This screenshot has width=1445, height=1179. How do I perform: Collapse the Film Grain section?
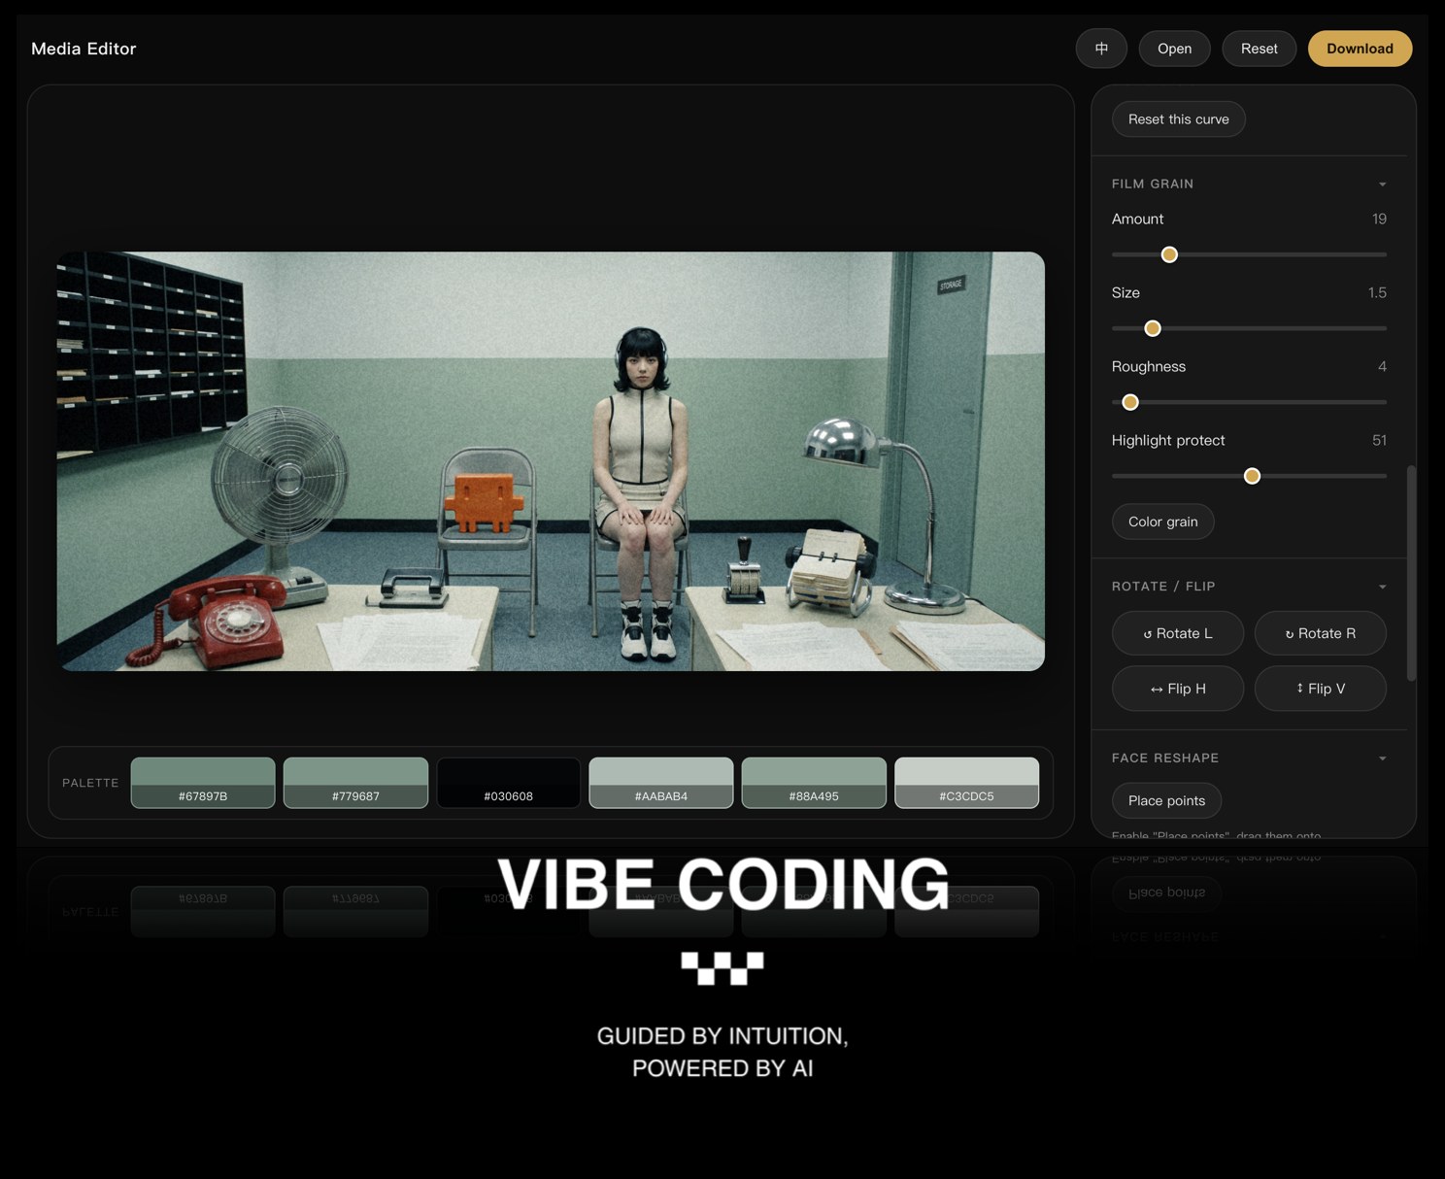point(1382,185)
